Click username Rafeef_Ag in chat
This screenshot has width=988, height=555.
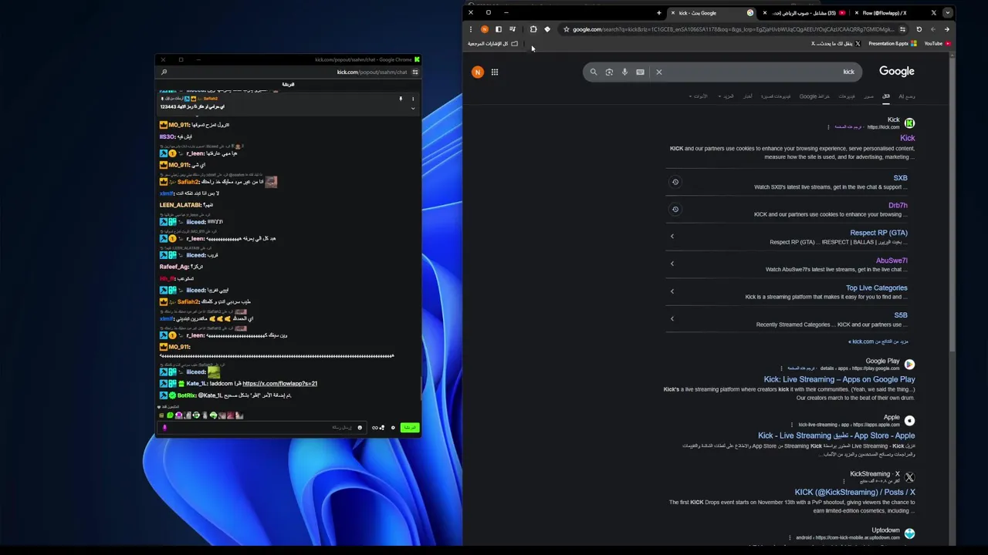174,267
